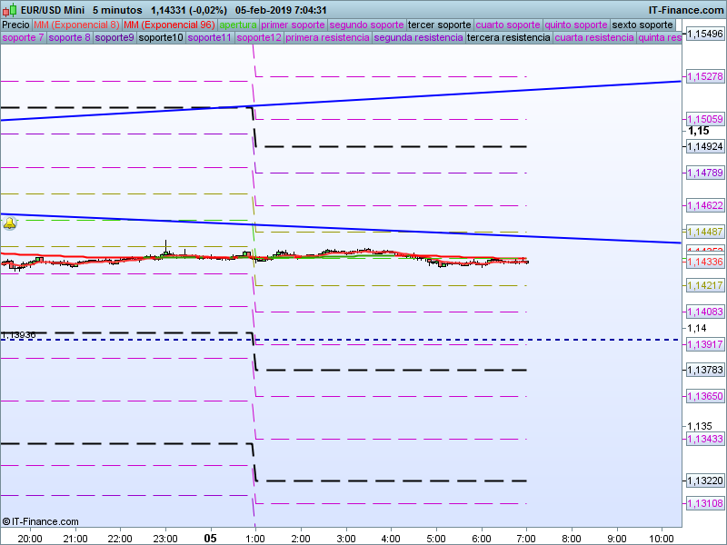Click the 1,13936 dotted horizontal line label
Image resolution: width=727 pixels, height=545 pixels.
pyautogui.click(x=19, y=335)
